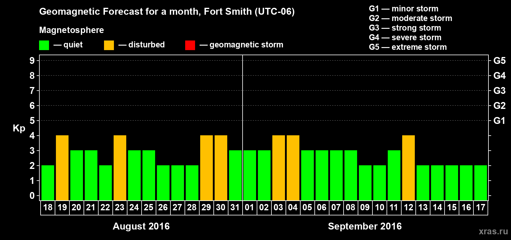511x240 pixels.
Task: Click the G2 label on right axis
Action: [x=500, y=106]
